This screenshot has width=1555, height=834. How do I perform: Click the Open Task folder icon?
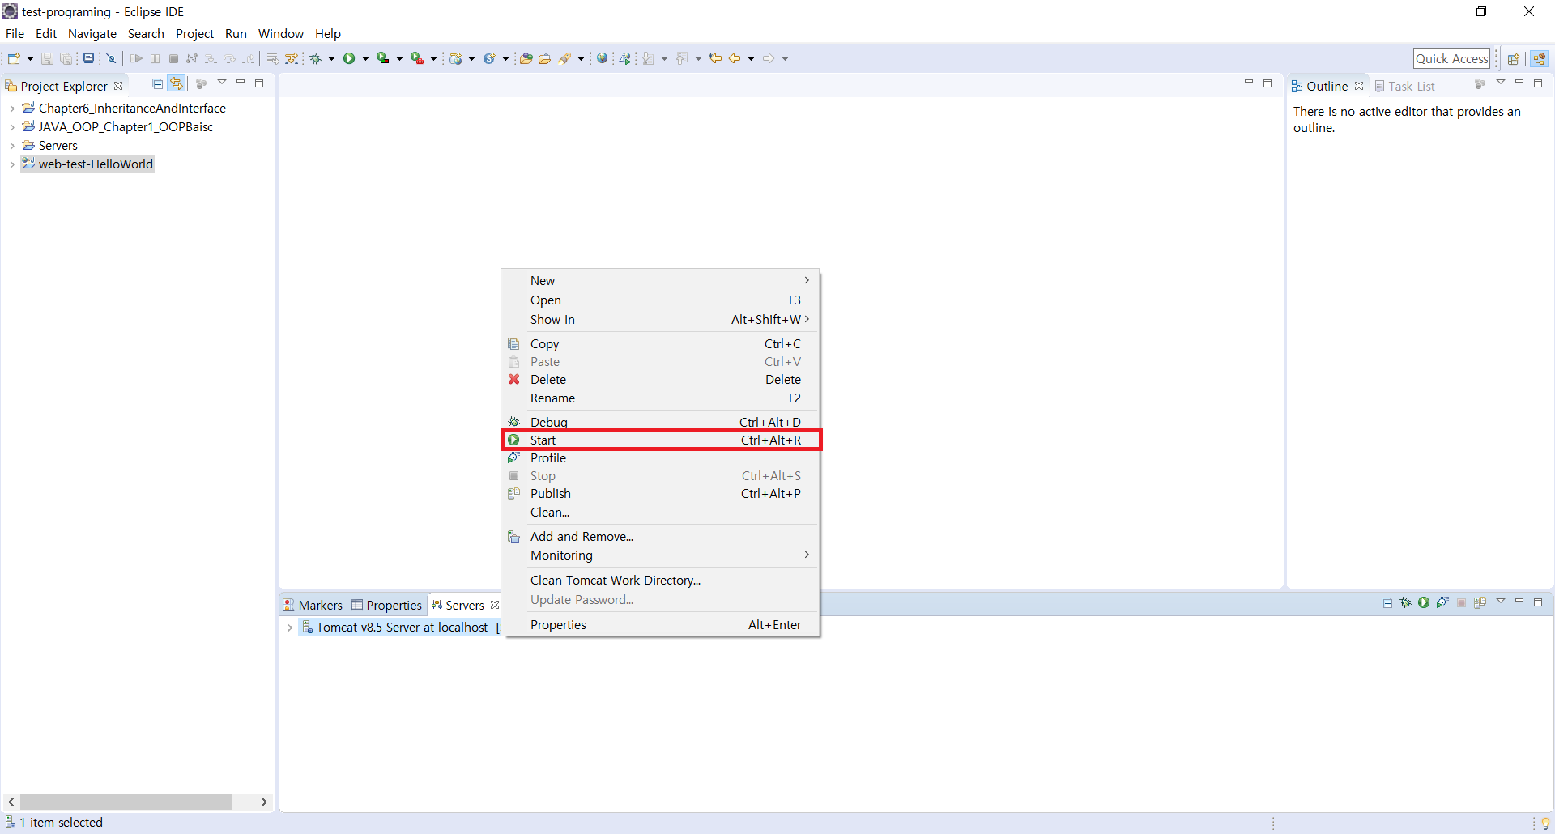[545, 58]
